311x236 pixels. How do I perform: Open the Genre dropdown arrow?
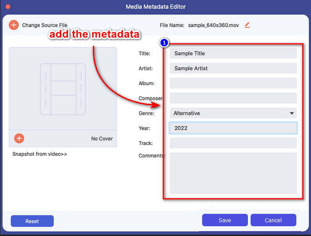pyautogui.click(x=291, y=113)
